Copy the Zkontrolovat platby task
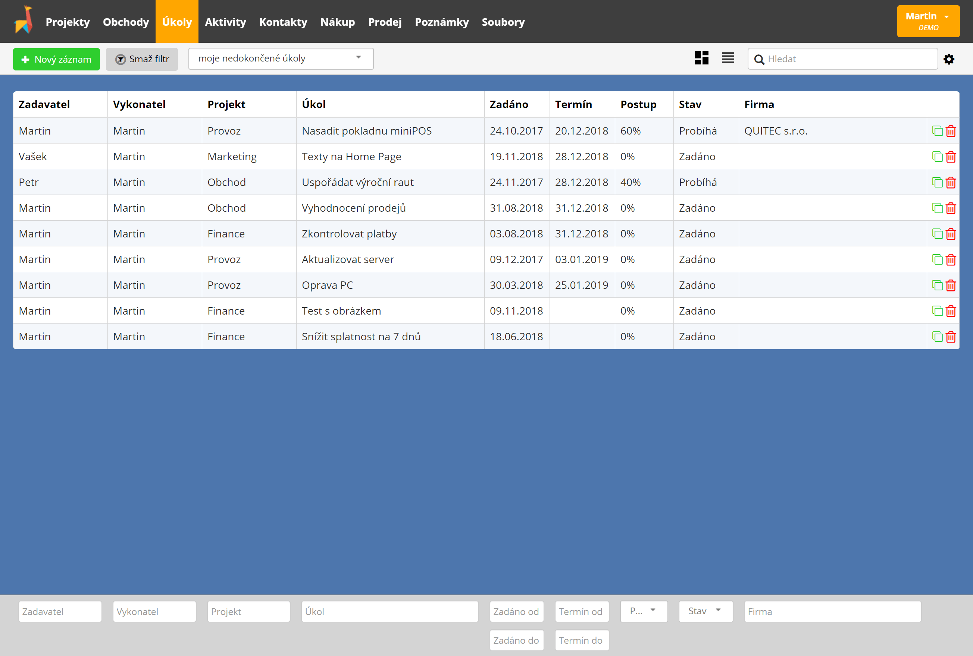 938,234
